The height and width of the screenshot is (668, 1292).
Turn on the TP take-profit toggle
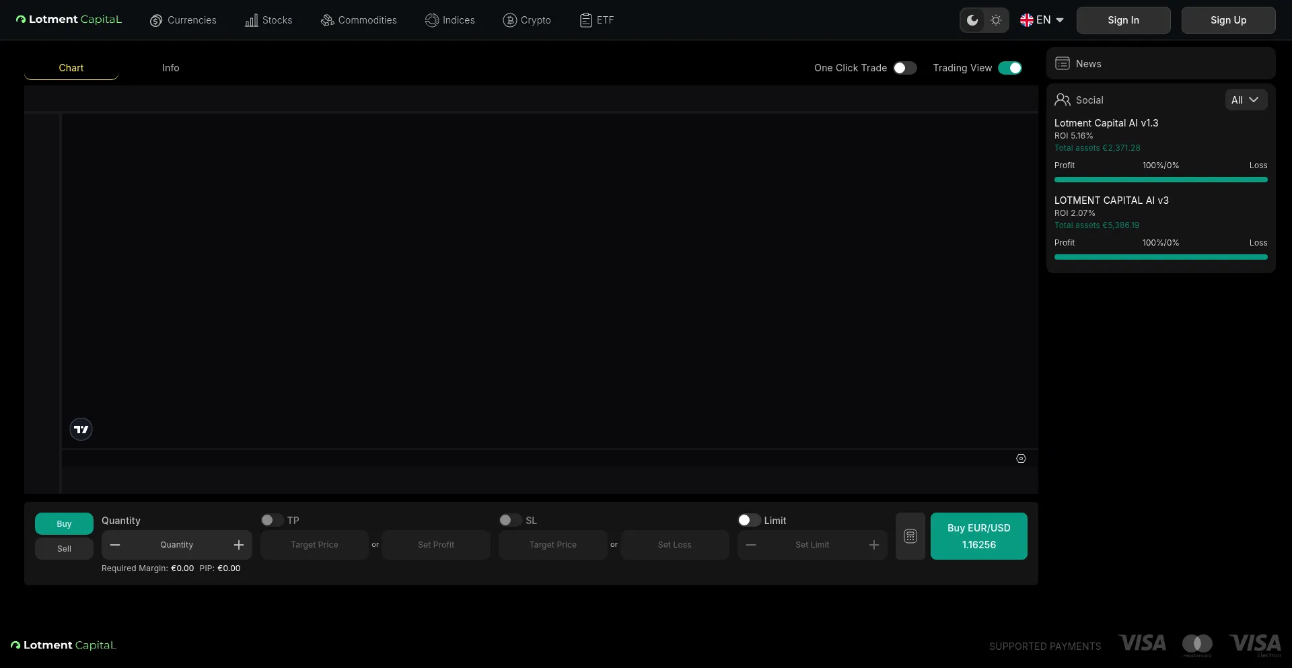[272, 520]
